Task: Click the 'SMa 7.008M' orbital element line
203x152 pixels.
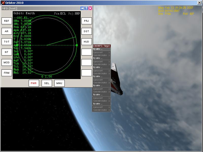Action: pos(22,21)
